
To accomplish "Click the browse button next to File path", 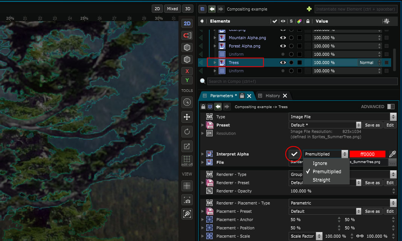I will coord(392,162).
